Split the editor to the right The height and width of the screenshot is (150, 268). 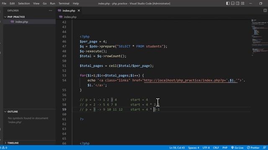pyautogui.click(x=265, y=10)
